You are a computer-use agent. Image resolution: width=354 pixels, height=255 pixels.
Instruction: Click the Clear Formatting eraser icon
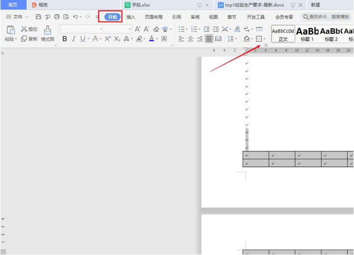point(156,29)
